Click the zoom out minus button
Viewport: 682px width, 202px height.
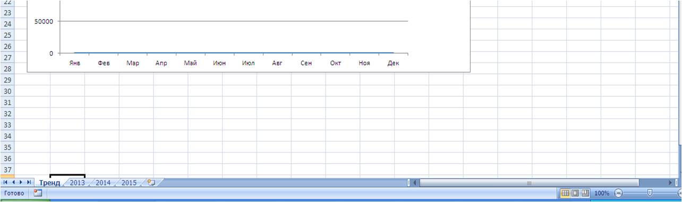point(618,193)
